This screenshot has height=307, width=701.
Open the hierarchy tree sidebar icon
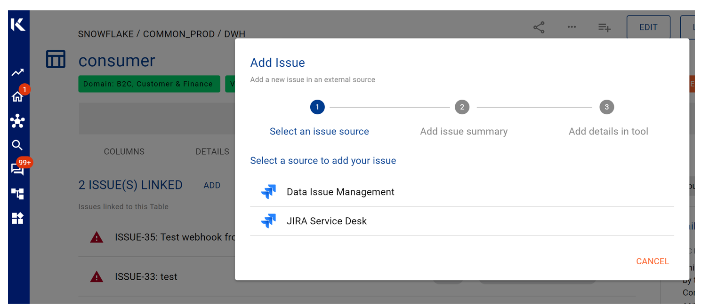point(17,194)
